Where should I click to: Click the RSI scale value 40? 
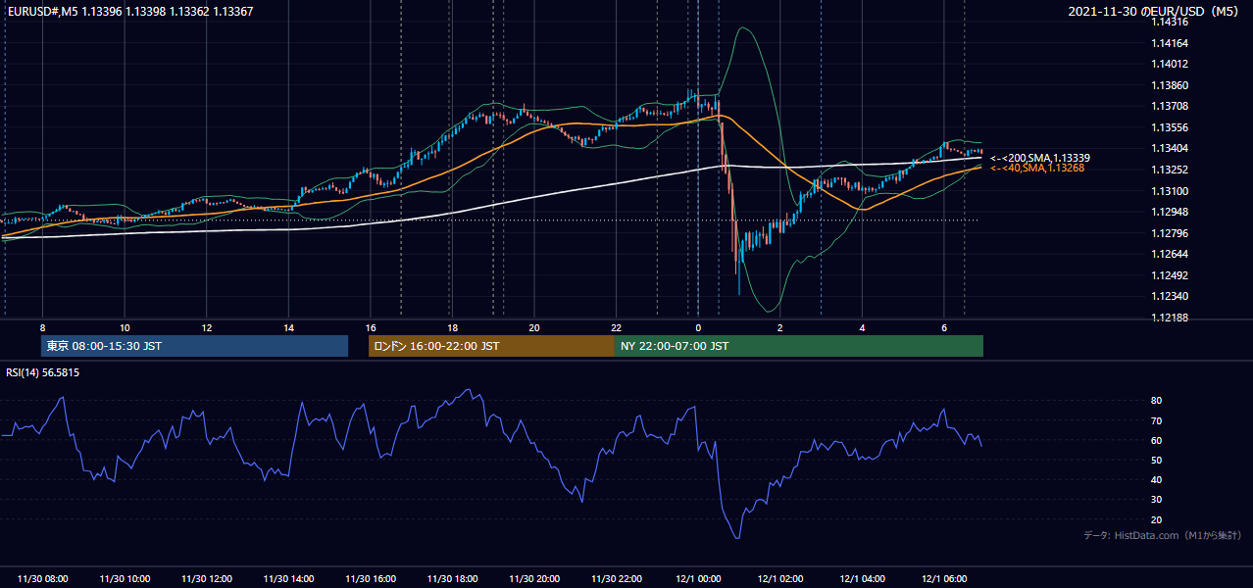[1156, 480]
